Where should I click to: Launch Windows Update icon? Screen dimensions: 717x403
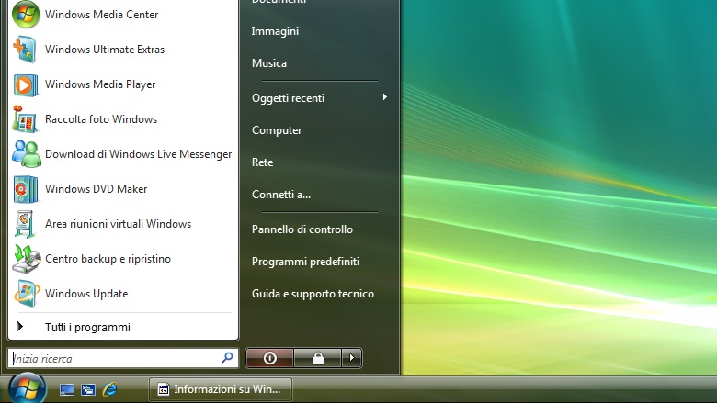26,294
